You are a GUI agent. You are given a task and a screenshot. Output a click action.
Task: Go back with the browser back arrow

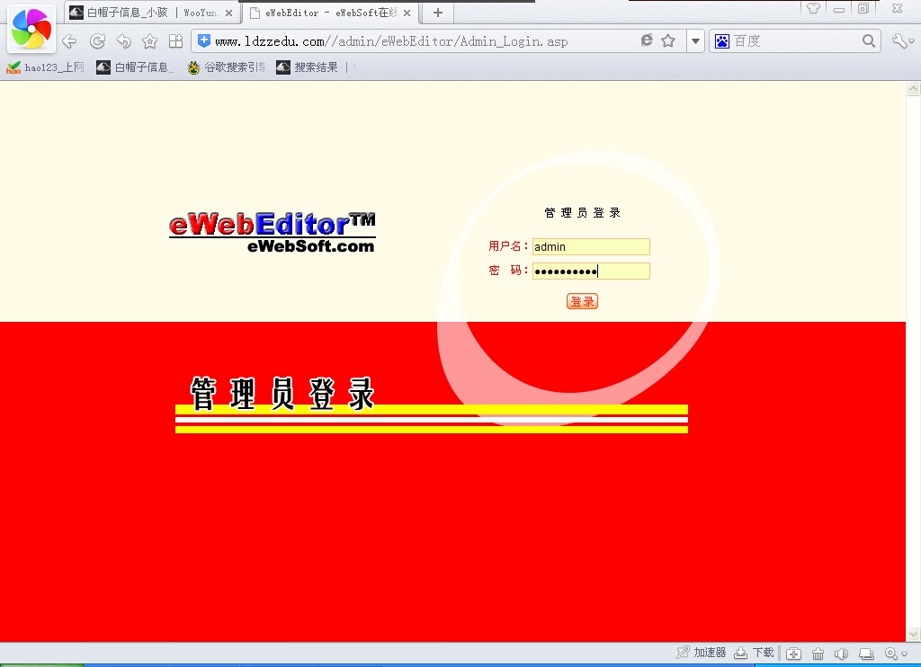[69, 41]
